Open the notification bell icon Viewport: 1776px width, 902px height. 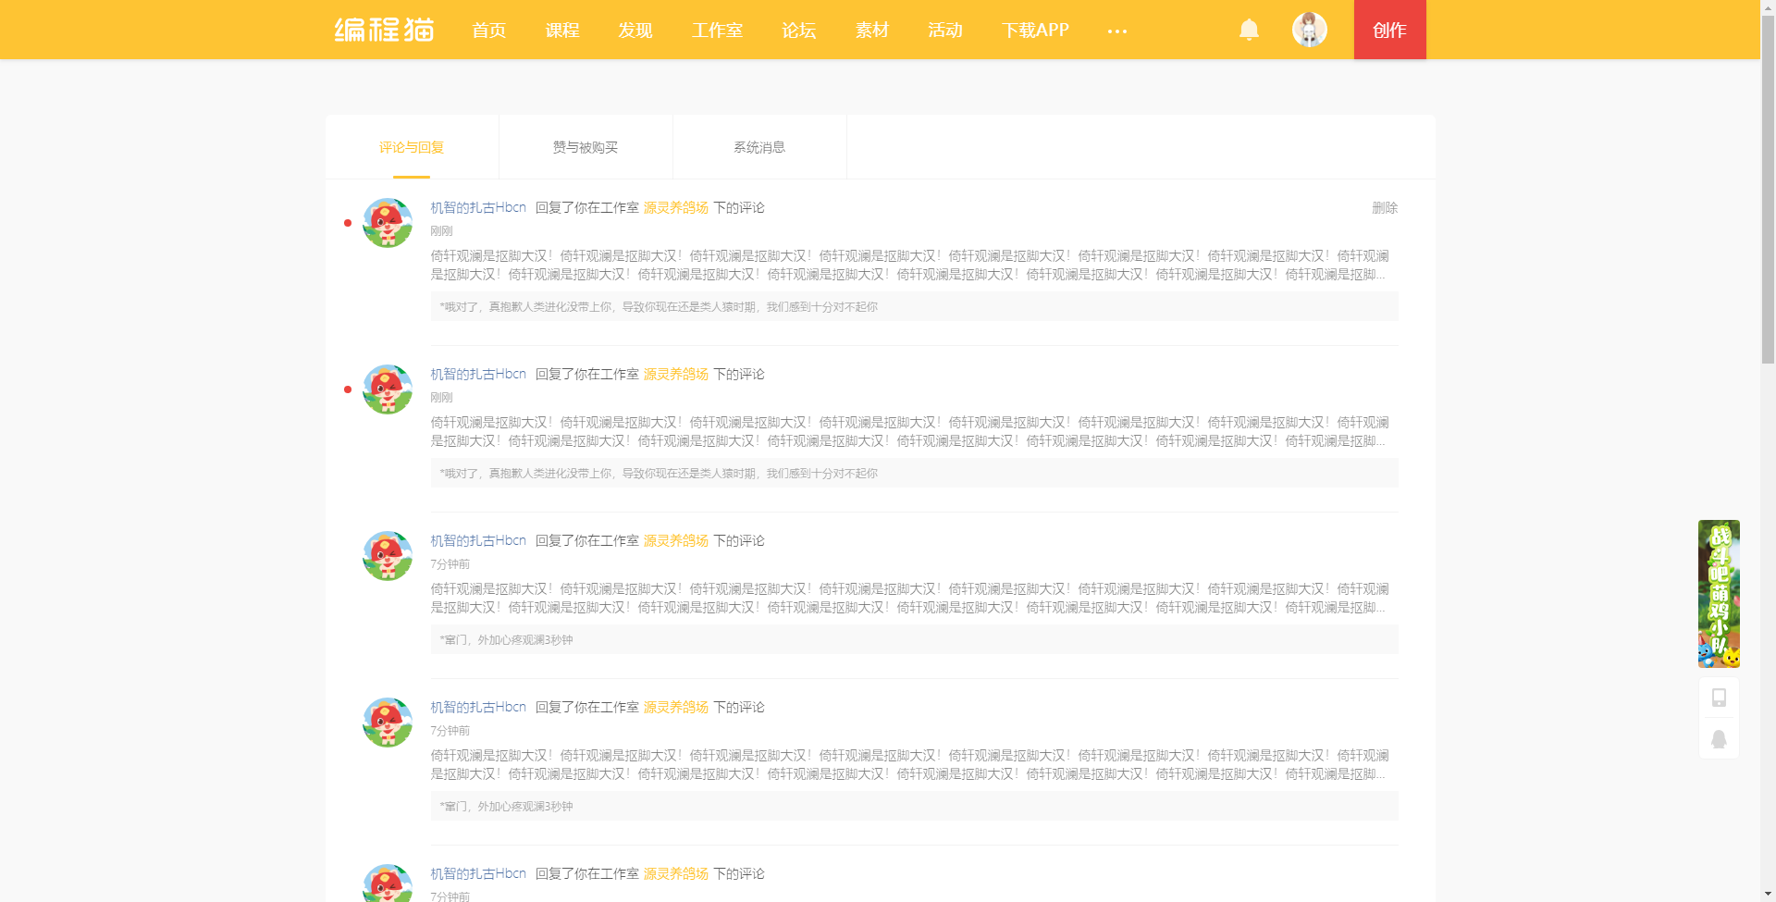tap(1249, 30)
